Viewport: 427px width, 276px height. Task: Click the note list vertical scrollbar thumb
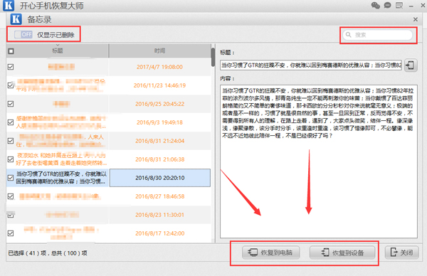pyautogui.click(x=213, y=57)
